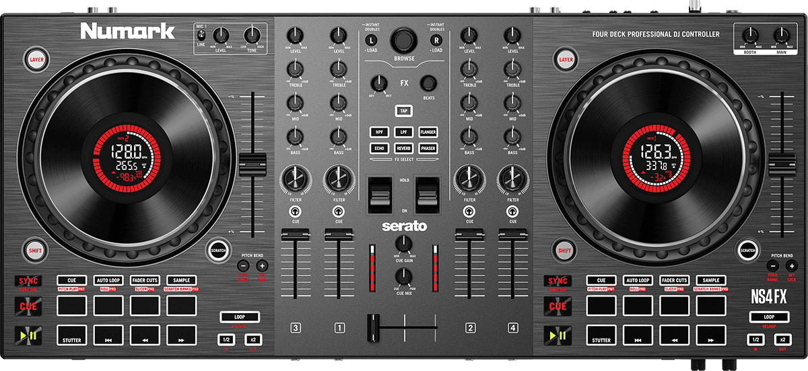Flip the MIC 1 / LINE switch
Screen dimensions: 808x371
(x=200, y=36)
